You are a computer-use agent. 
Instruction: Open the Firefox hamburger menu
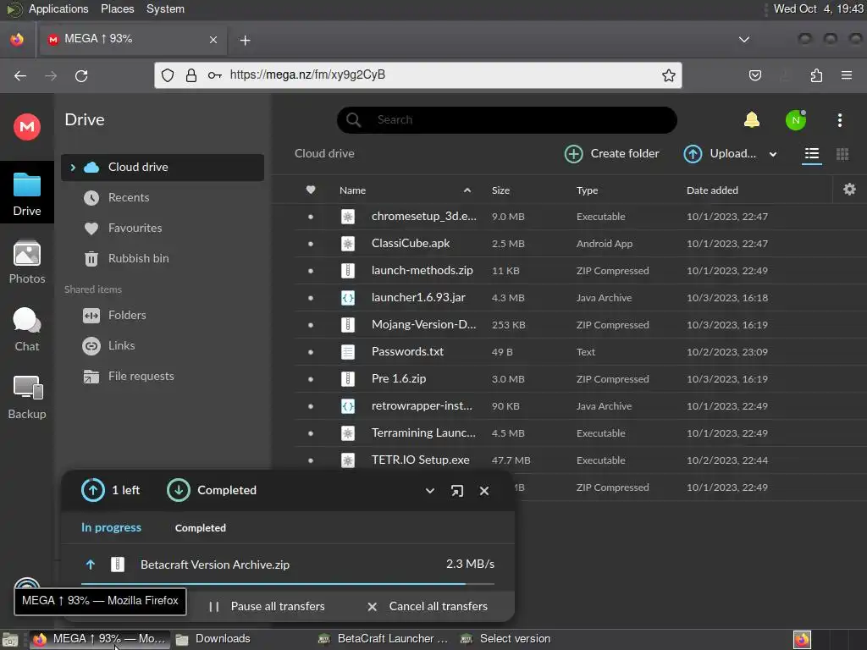pyautogui.click(x=846, y=75)
